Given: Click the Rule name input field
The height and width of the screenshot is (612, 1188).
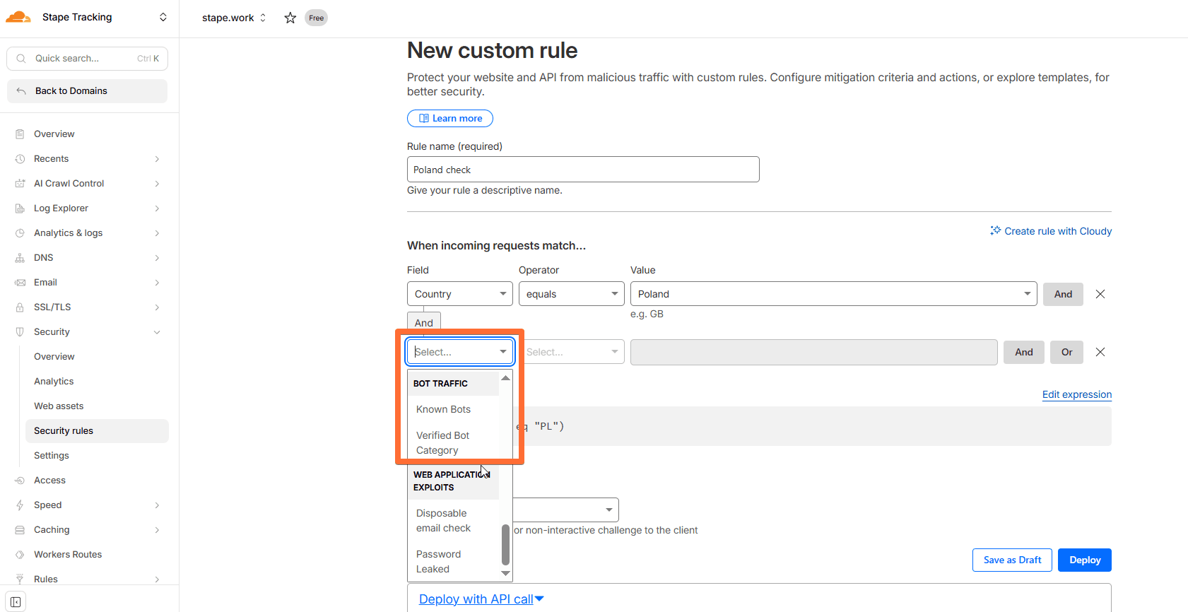Looking at the screenshot, I should click(583, 170).
